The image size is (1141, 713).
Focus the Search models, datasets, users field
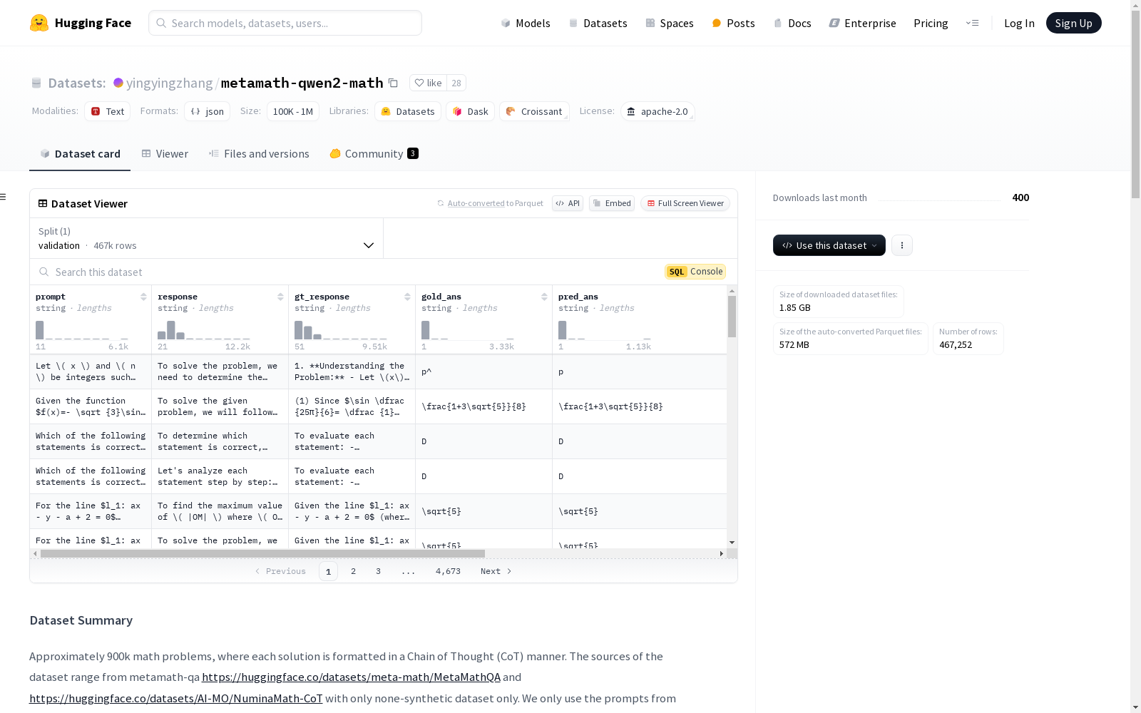click(285, 23)
